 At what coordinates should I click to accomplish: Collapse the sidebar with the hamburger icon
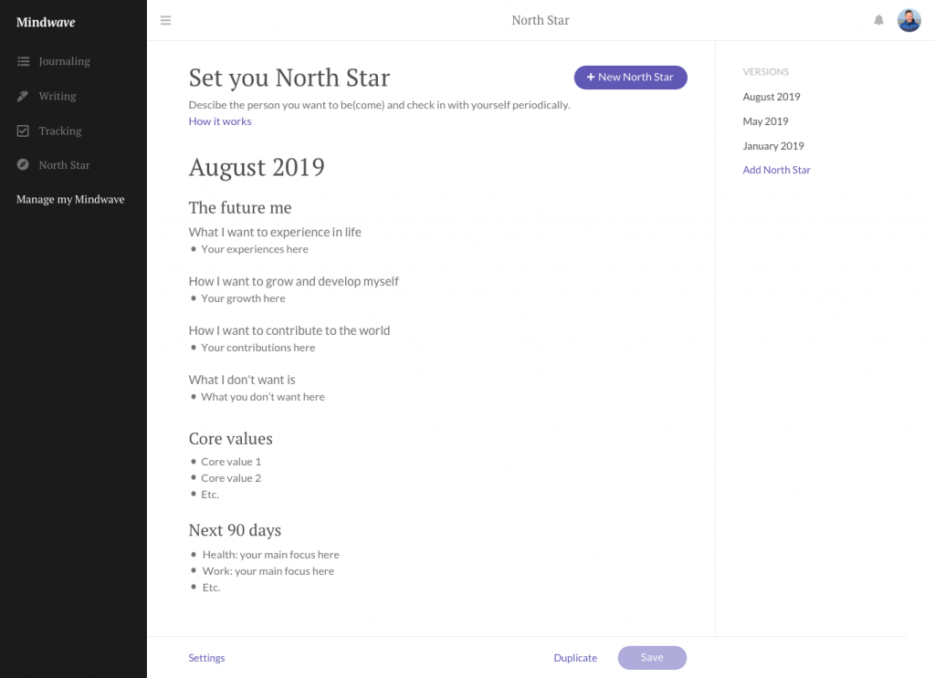pyautogui.click(x=165, y=19)
